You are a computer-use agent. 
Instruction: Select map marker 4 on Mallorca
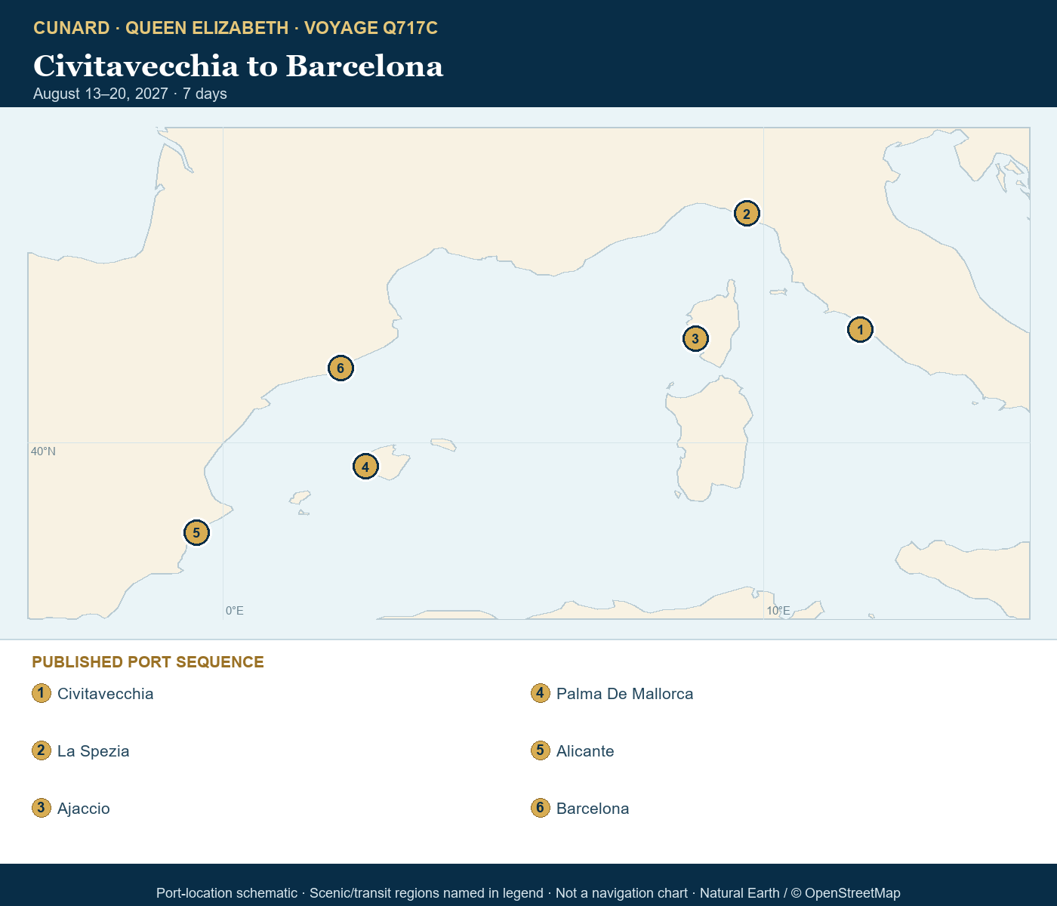(x=365, y=467)
